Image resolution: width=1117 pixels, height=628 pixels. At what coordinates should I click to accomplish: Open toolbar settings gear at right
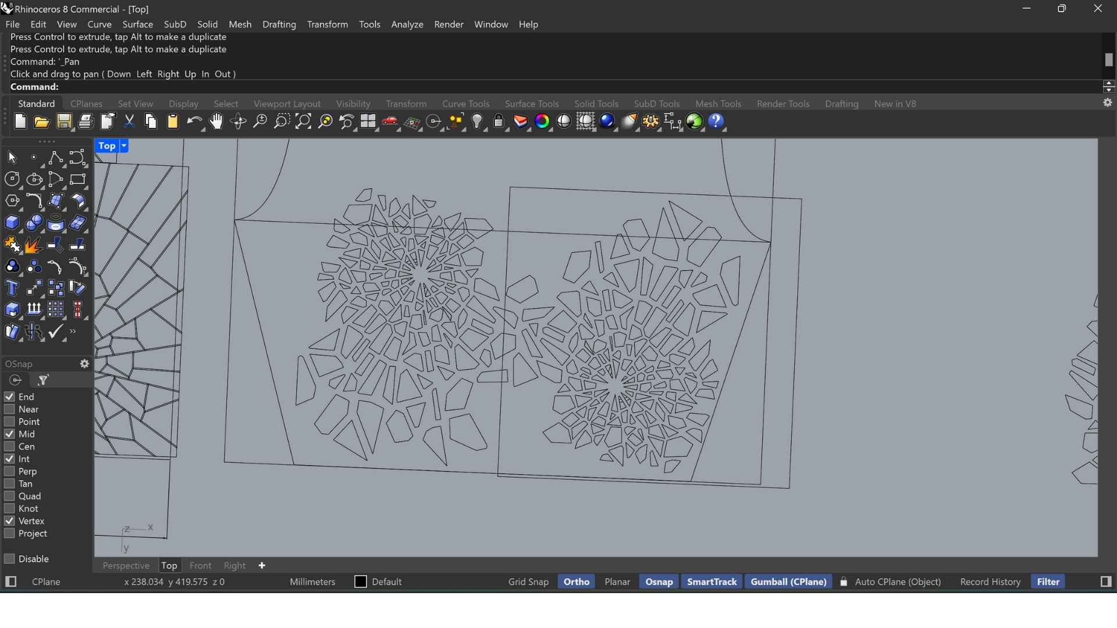click(1109, 103)
